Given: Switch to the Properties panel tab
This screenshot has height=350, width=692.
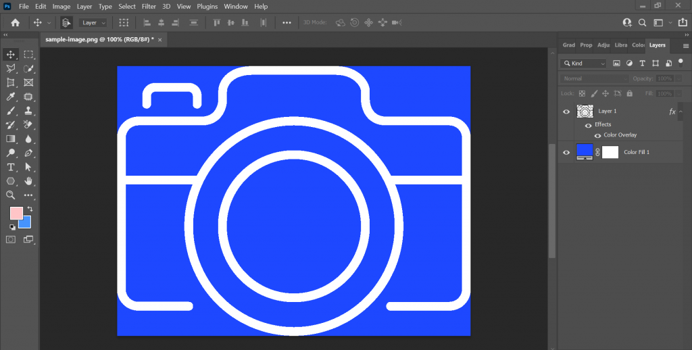Looking at the screenshot, I should point(586,45).
